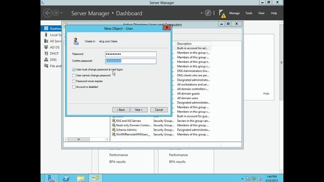Select the All Servers icon in sidebar
The width and height of the screenshot is (324, 182).
(46, 41)
